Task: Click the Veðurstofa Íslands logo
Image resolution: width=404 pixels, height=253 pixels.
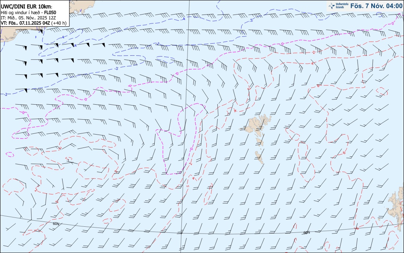Action: pyautogui.click(x=339, y=6)
